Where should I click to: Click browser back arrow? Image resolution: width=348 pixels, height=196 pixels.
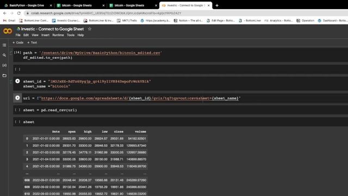[x=5, y=13]
